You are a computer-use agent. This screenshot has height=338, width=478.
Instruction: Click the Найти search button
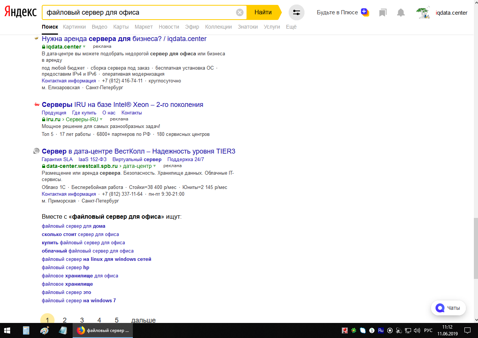[x=263, y=12]
